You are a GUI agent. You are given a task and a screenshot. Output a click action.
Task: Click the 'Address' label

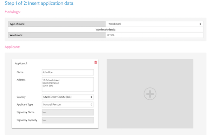point(21,80)
